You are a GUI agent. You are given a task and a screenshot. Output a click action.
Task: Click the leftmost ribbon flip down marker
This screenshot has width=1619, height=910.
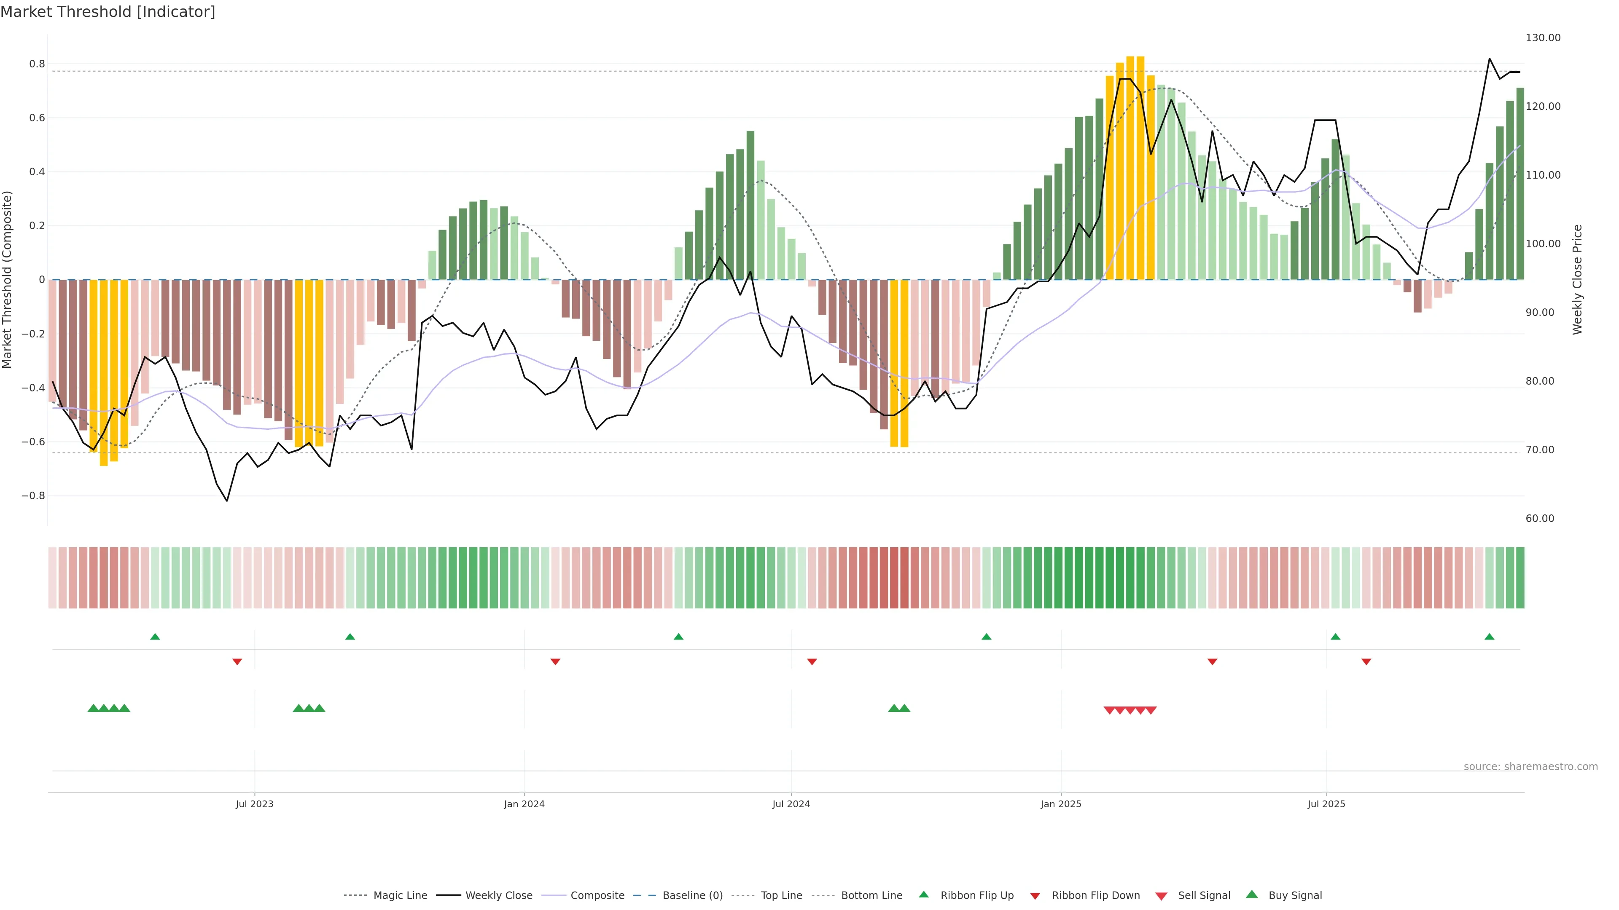pyautogui.click(x=237, y=661)
